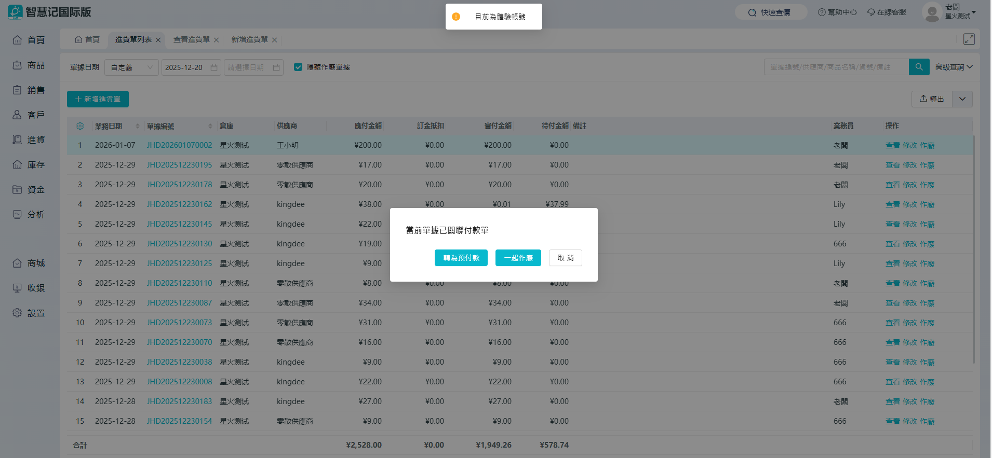The image size is (992, 458).
Task: Sort by 單據編號 column
Action: pos(210,126)
